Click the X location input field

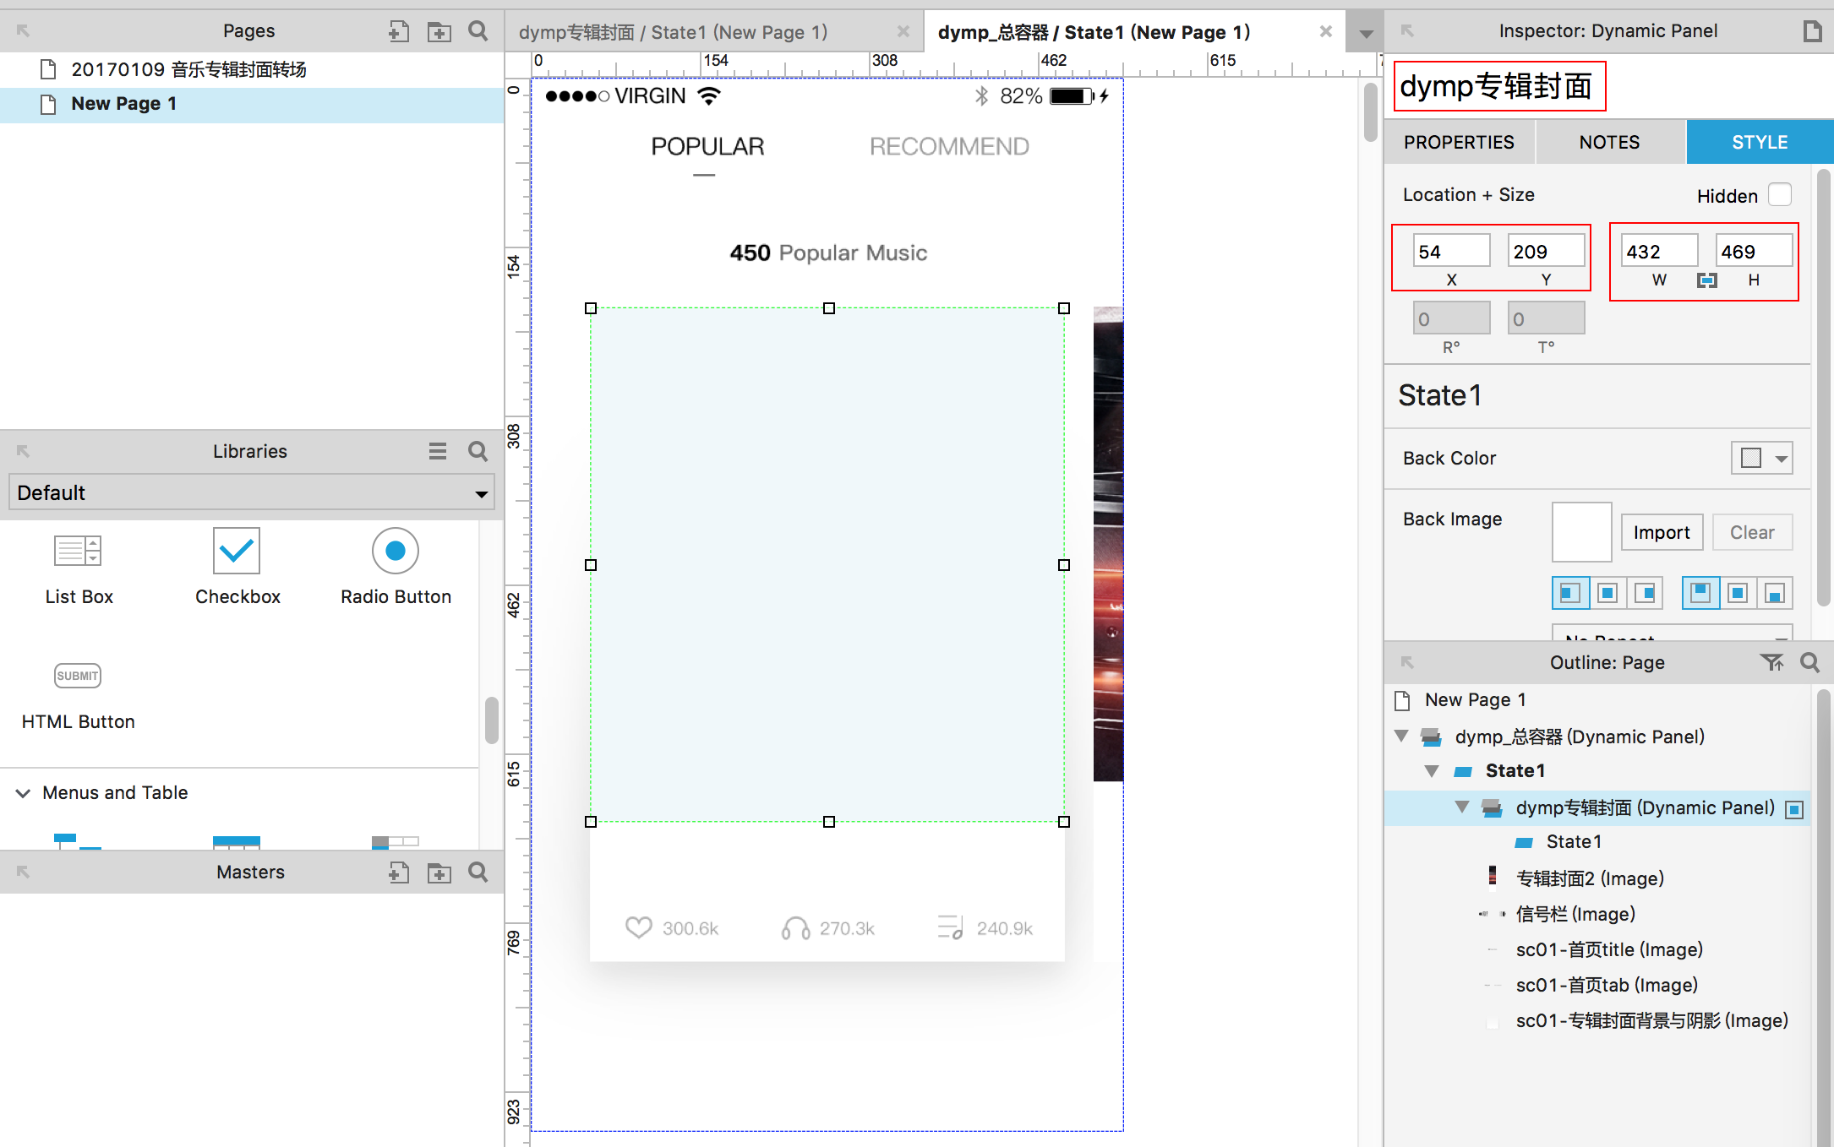pos(1450,252)
